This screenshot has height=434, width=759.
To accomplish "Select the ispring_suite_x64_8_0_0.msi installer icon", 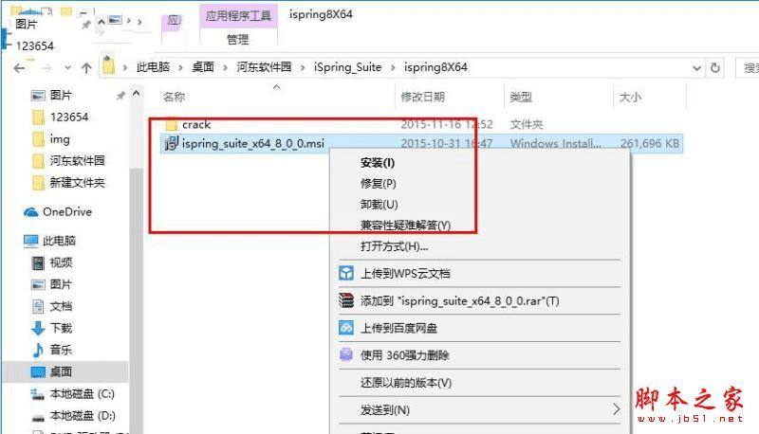I will pyautogui.click(x=172, y=143).
